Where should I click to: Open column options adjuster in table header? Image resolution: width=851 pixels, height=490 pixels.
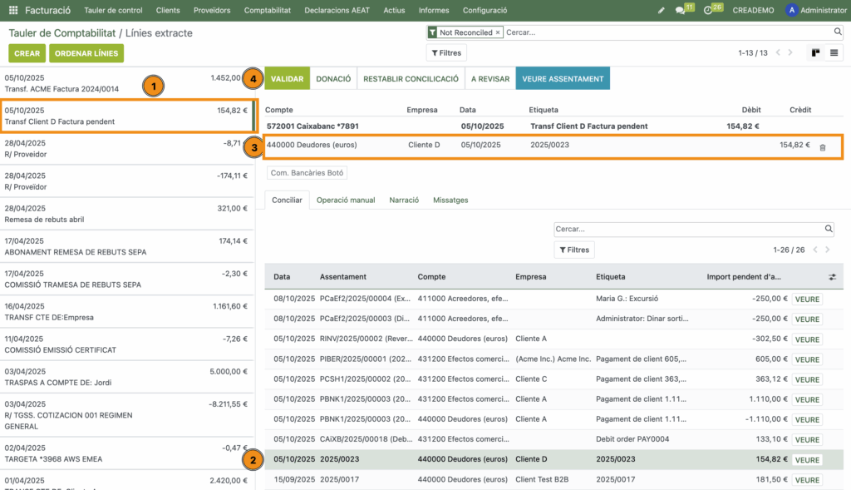click(x=833, y=277)
